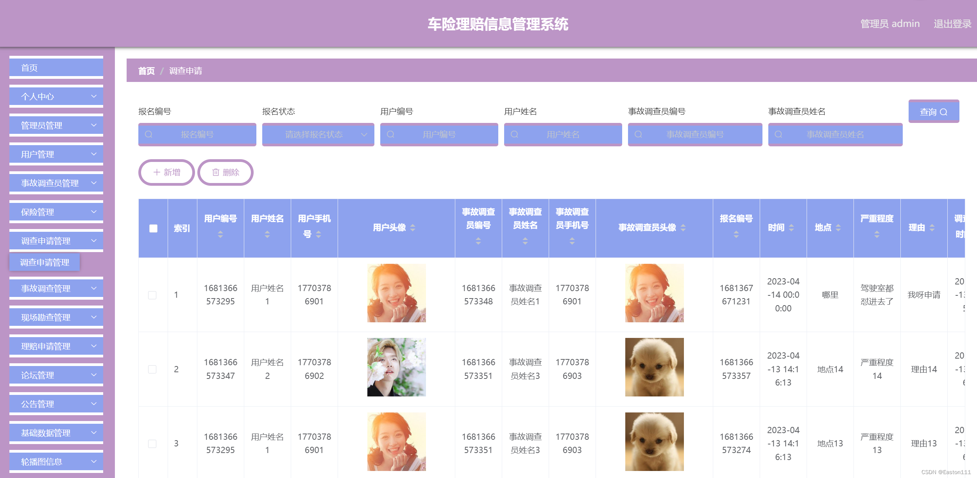Toggle the select-all checkbox in table header

[153, 228]
